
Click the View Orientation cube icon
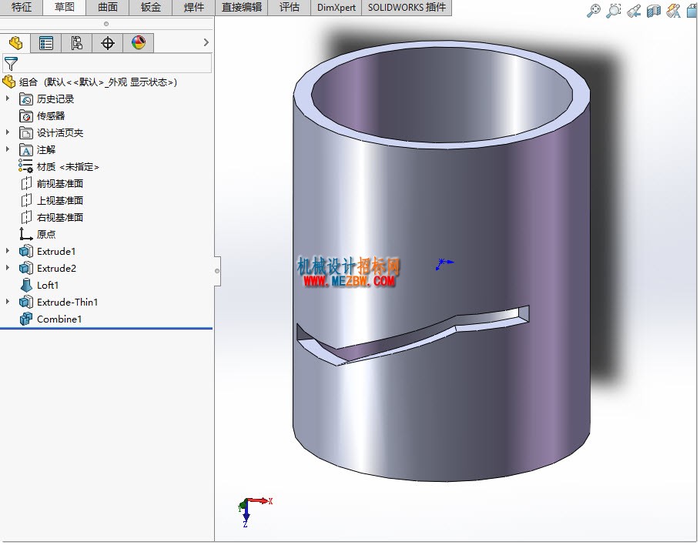pyautogui.click(x=692, y=11)
